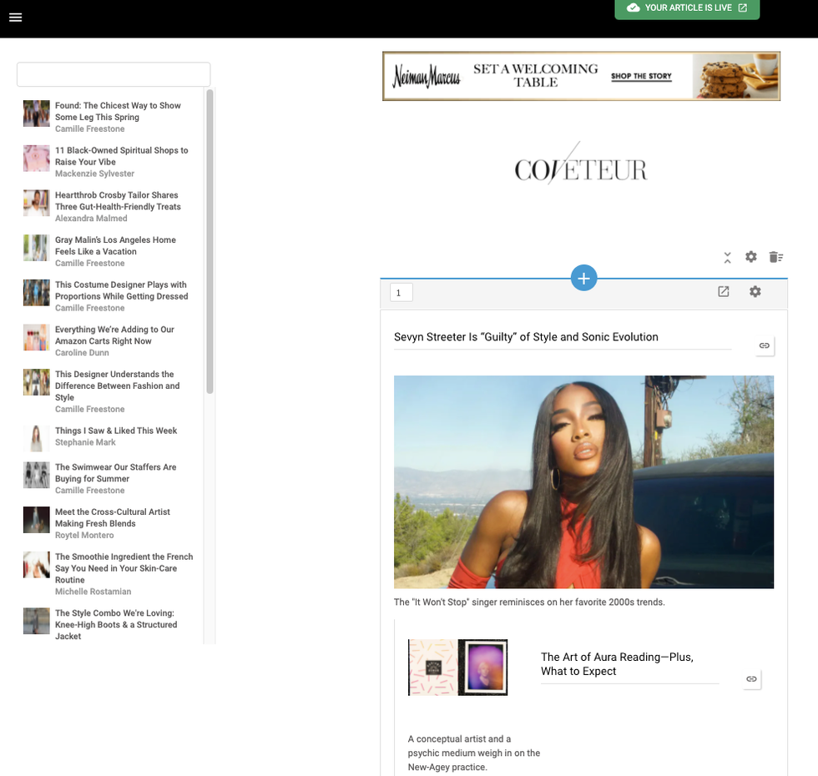Viewport: 818px width, 776px height.
Task: Click the section position number field
Action: pos(401,293)
